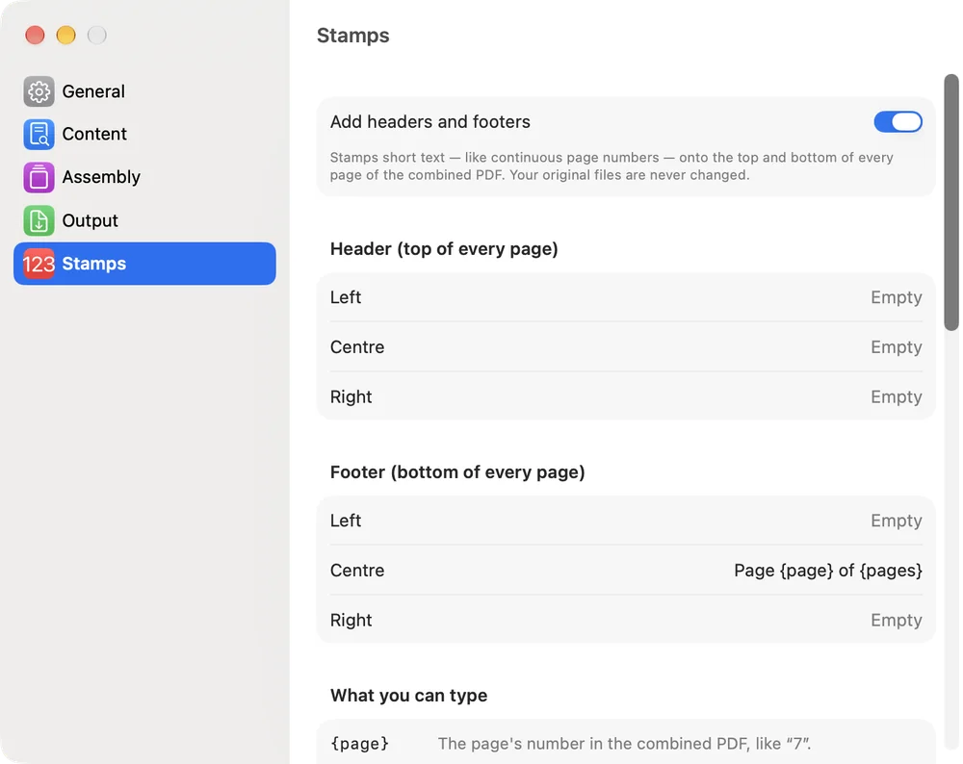Turn off Add headers and footers switch
This screenshot has height=764, width=963.
898,121
